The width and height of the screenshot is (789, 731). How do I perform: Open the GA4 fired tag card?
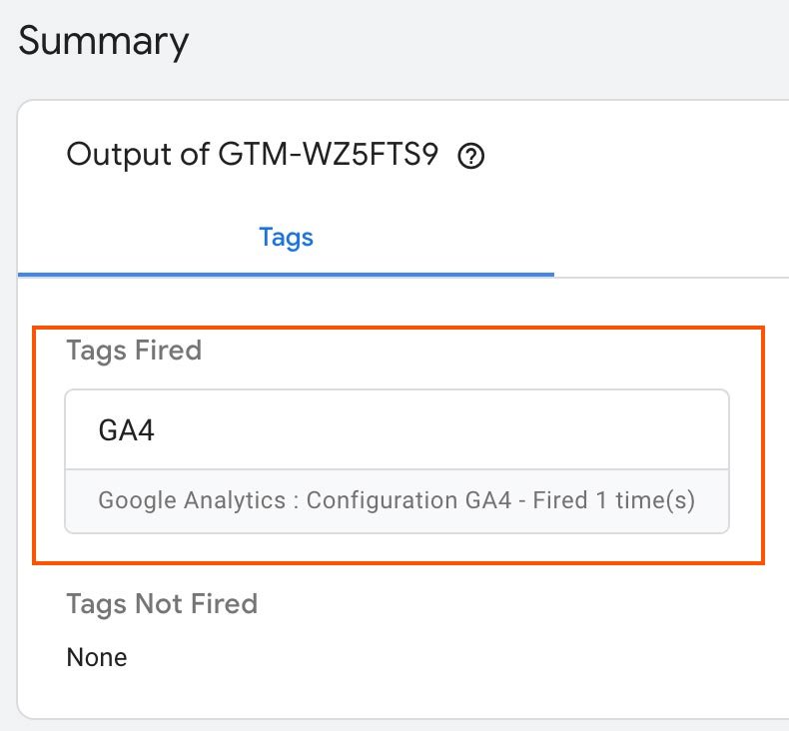coord(397,461)
